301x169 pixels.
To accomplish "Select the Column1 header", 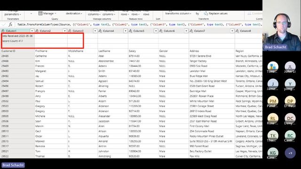I will pos(17,31).
